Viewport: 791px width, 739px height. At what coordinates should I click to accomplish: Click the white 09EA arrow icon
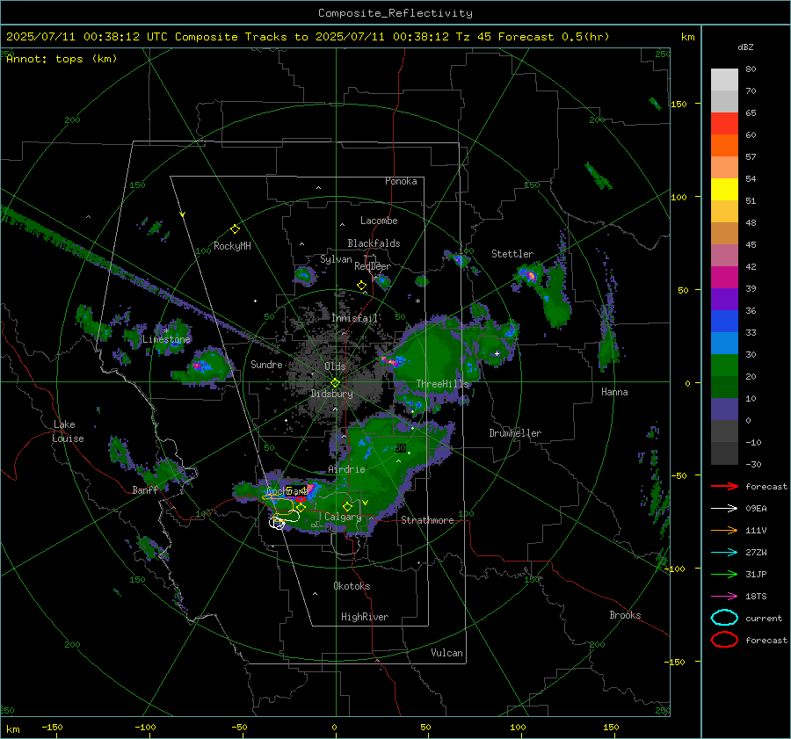[724, 509]
